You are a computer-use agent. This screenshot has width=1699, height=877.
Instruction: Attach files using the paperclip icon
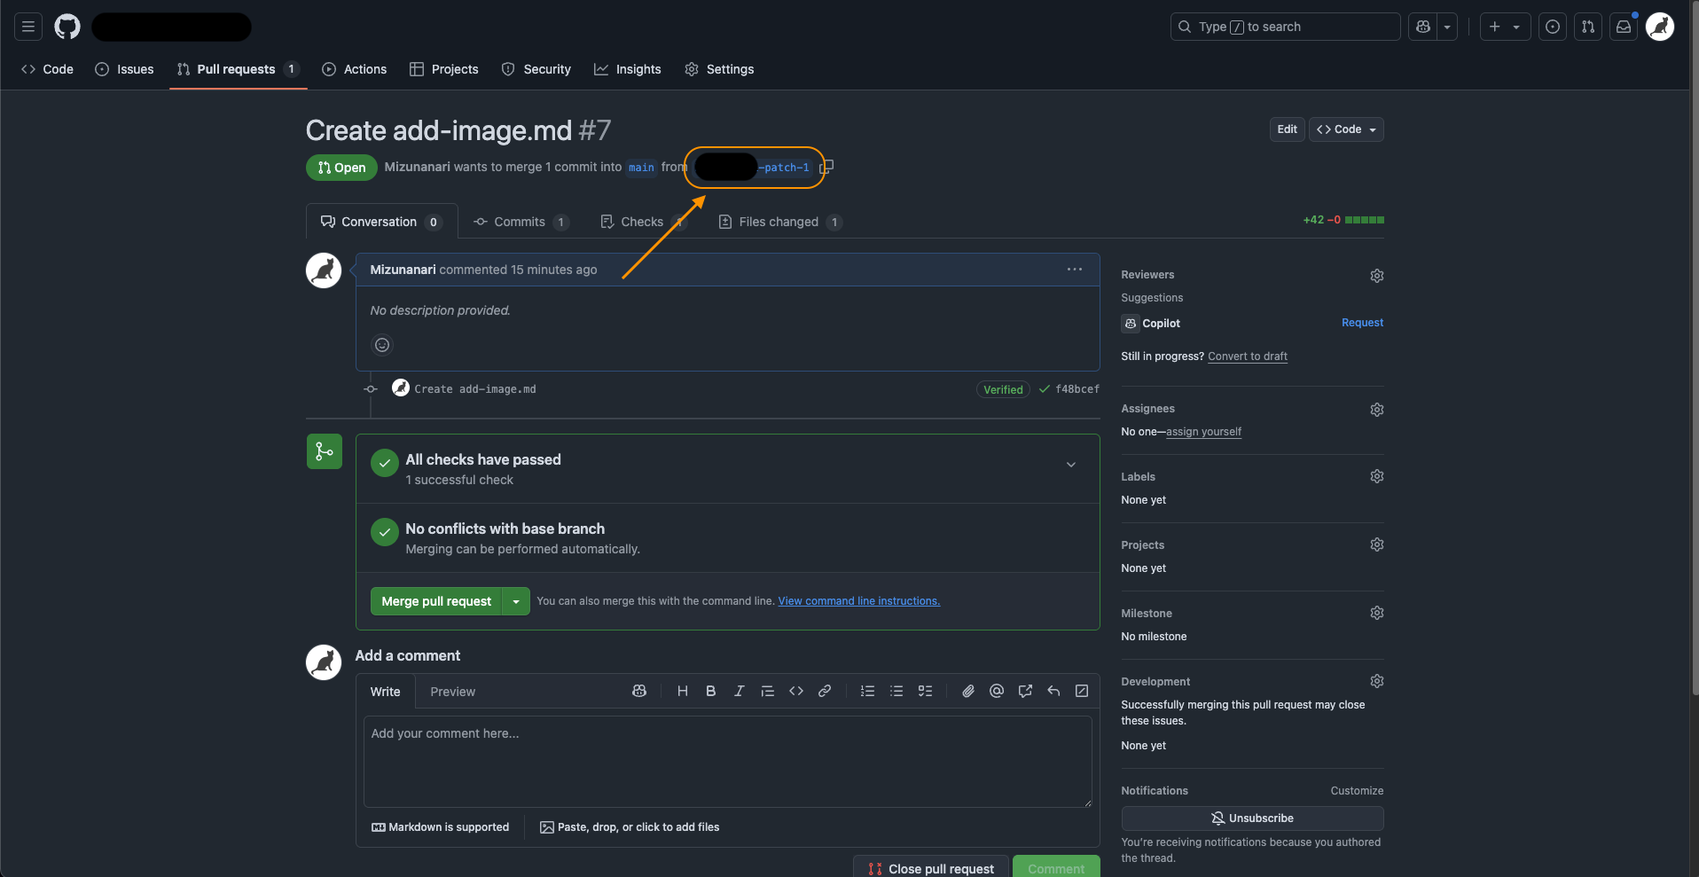968,692
